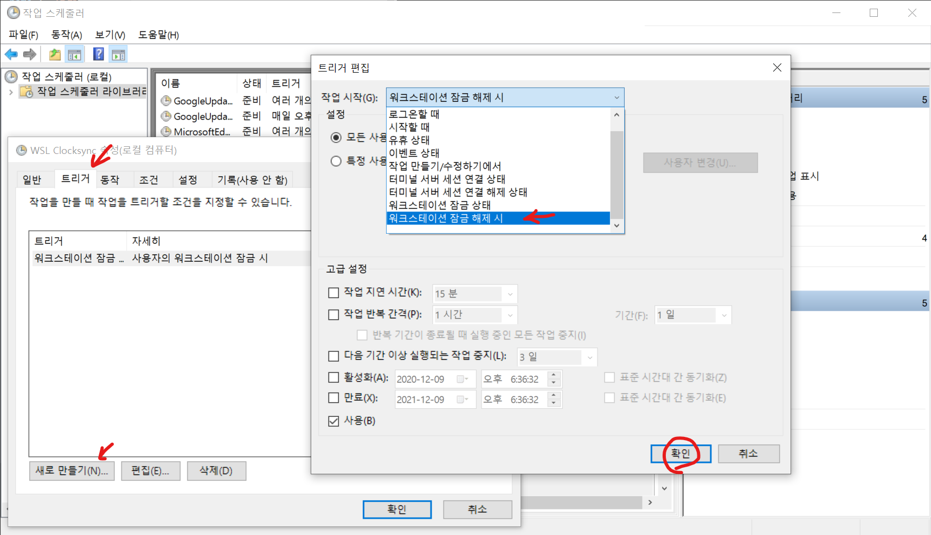Enable the 작업 지연 시간(K) checkbox
The width and height of the screenshot is (931, 535).
point(333,293)
